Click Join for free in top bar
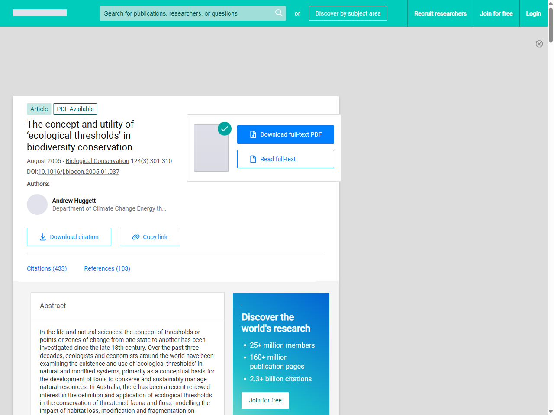The width and height of the screenshot is (554, 415). pyautogui.click(x=496, y=13)
